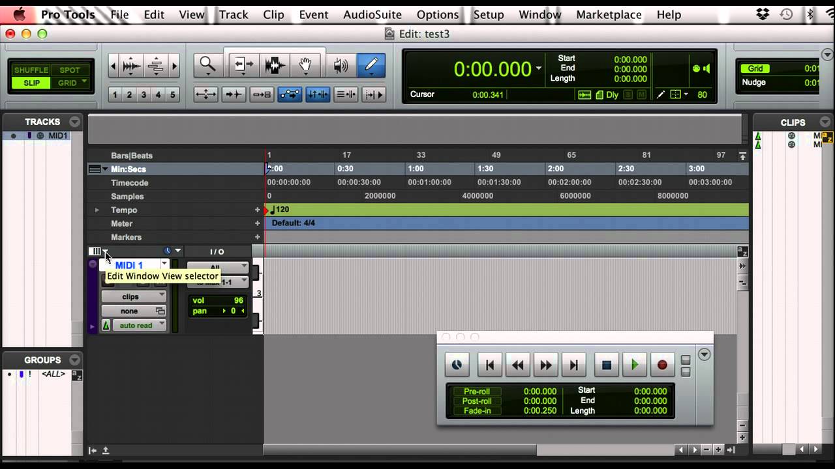Image resolution: width=835 pixels, height=469 pixels.
Task: Toggle Zoom Toggle button with four arrows
Action: [205, 94]
